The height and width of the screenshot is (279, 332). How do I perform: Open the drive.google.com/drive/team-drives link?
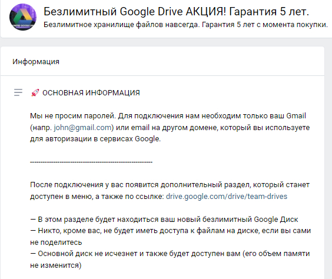coord(227,197)
